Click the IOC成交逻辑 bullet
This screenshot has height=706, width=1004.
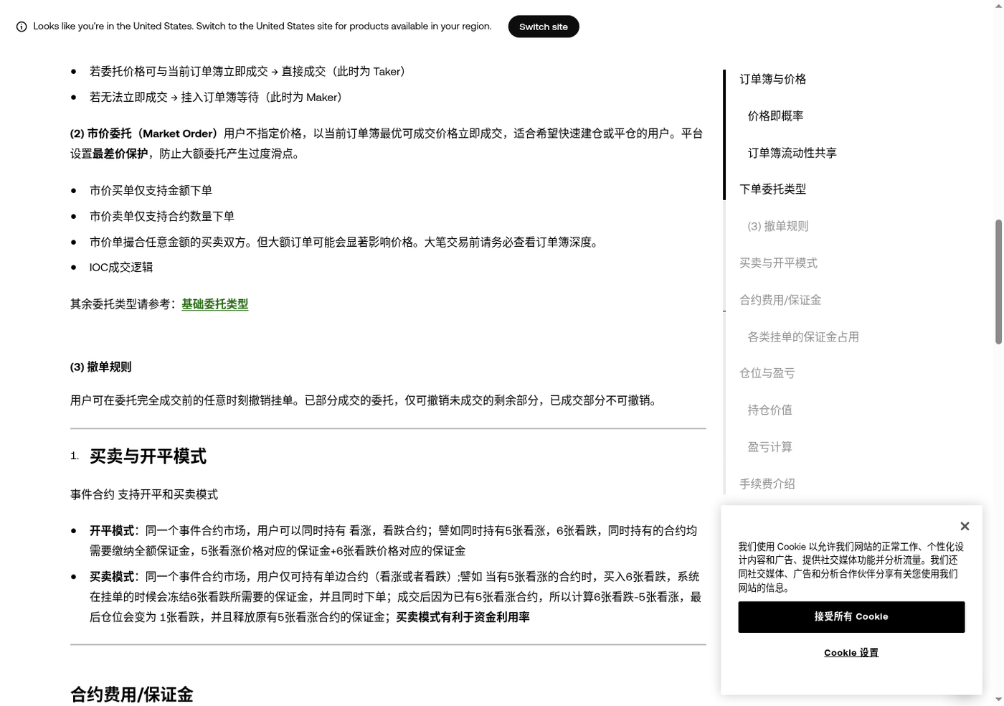click(x=121, y=268)
